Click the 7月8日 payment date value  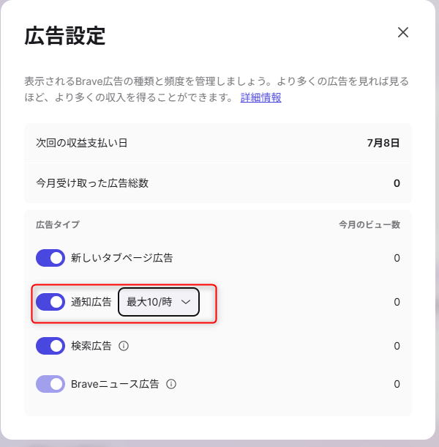coord(383,143)
